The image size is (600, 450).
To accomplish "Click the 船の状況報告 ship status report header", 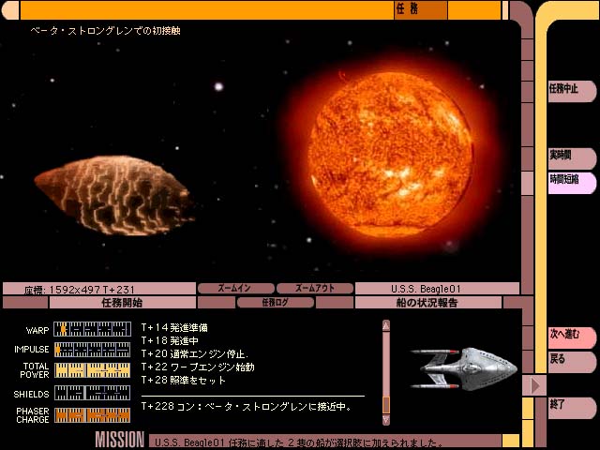I will 427,303.
